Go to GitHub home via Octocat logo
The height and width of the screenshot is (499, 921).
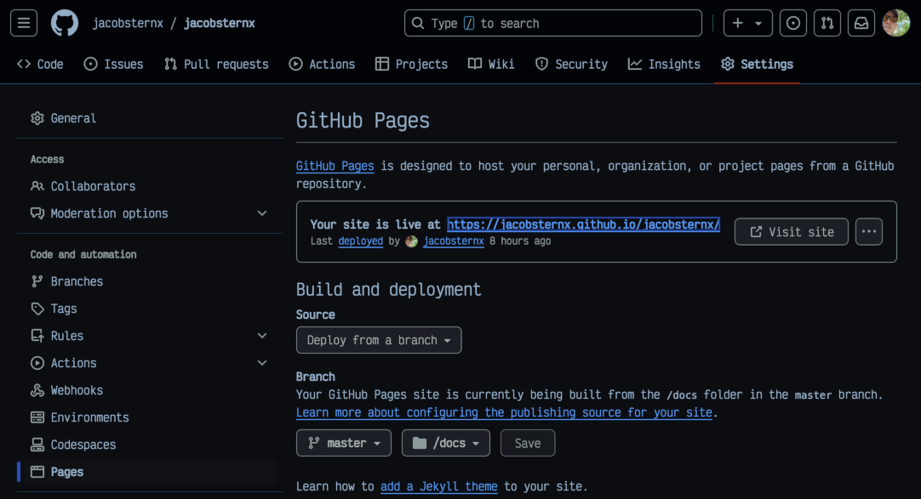pyautogui.click(x=65, y=24)
